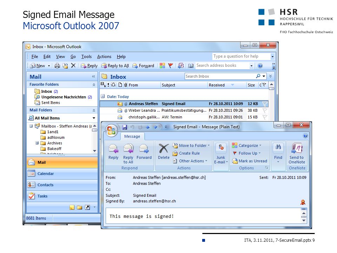The image size is (337, 253).
Task: Sort messages by Received column
Action: pyautogui.click(x=227, y=85)
